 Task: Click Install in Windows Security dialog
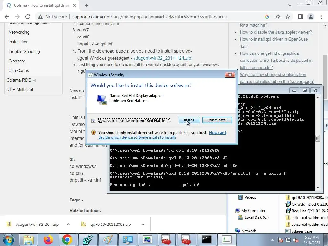[189, 120]
